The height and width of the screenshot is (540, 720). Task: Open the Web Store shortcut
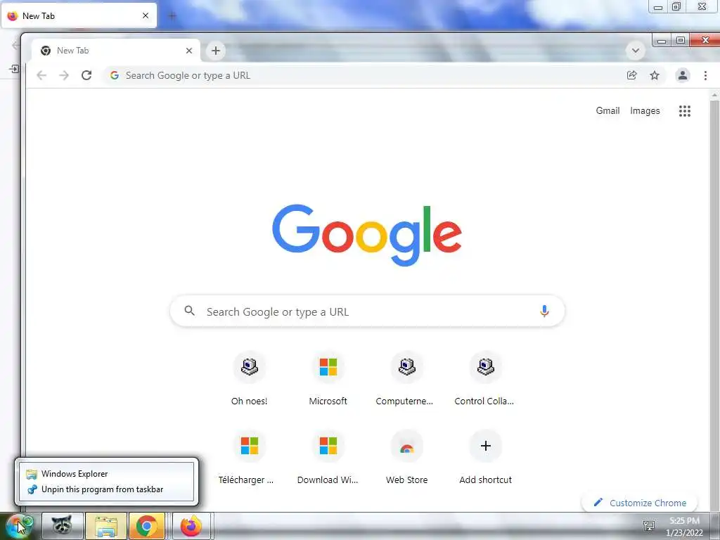coord(406,457)
